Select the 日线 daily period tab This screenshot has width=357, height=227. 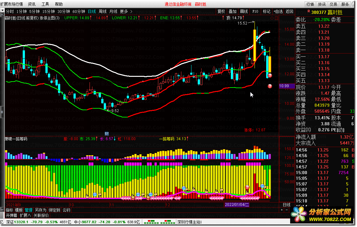[x=92, y=11]
